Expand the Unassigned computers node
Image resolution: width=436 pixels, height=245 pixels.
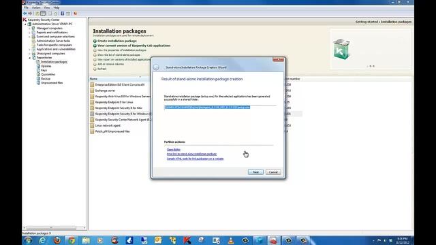coord(29,53)
